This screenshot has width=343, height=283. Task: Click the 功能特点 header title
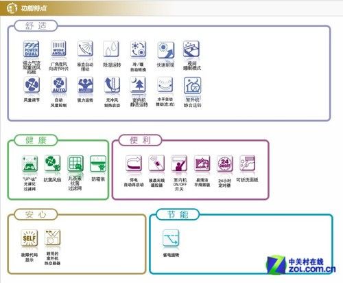click(x=34, y=8)
